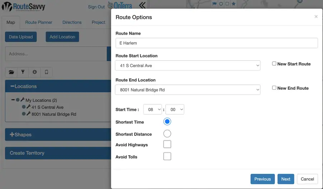
Task: Collapse the My Locations tree node
Action: pyautogui.click(x=13, y=100)
